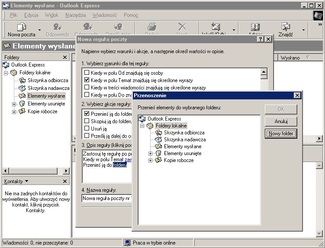
Task: Select Kopie robocze icon in Folders pane
Action: click(22, 111)
